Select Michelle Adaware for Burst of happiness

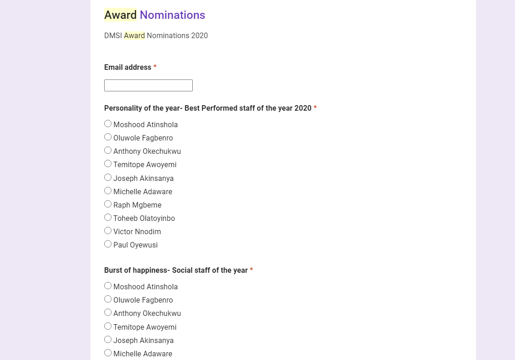[x=108, y=353]
